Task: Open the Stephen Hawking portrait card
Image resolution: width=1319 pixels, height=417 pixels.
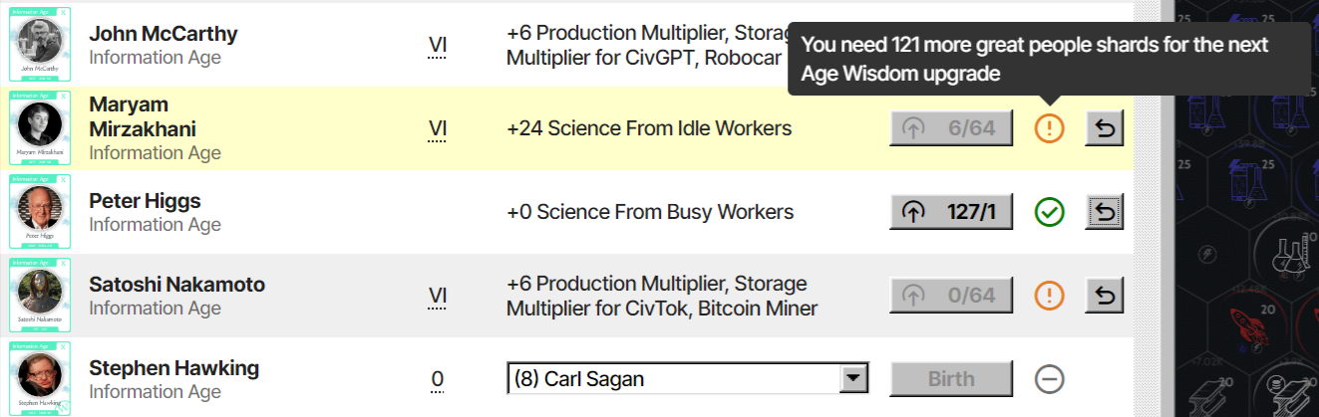Action: coord(41,379)
